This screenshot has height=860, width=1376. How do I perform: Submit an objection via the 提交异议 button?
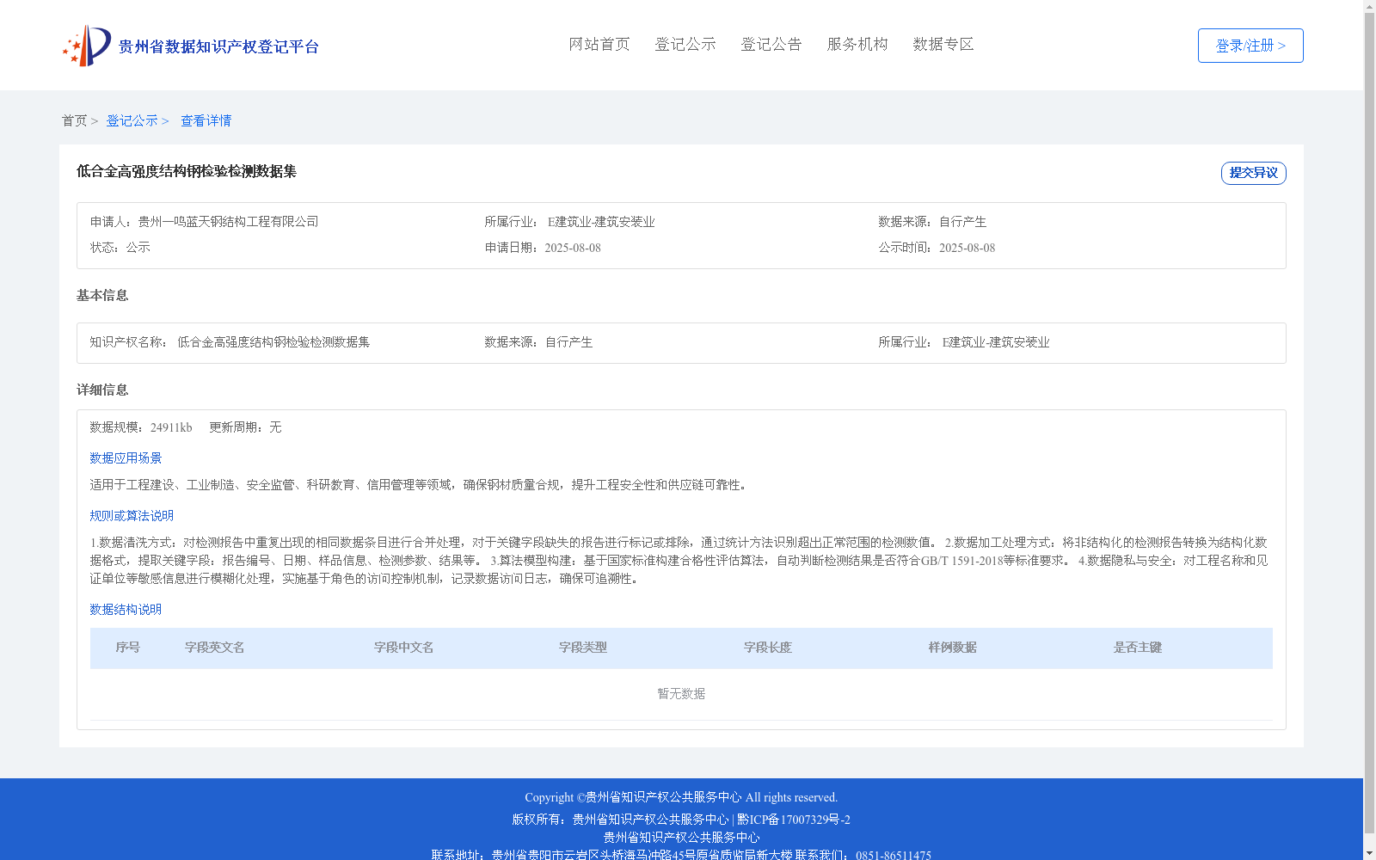[x=1254, y=173]
